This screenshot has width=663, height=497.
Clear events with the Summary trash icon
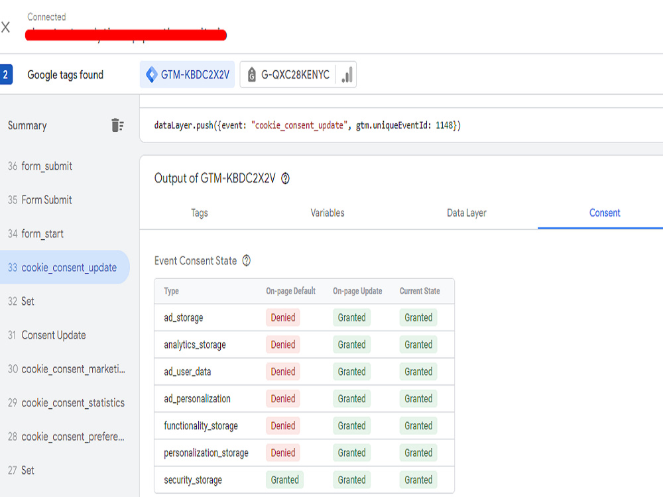click(117, 125)
